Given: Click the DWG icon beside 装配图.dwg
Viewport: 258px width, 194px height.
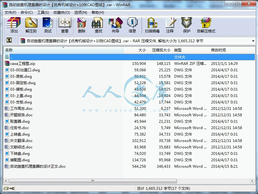Looking at the screenshot, I should (x=7, y=160).
